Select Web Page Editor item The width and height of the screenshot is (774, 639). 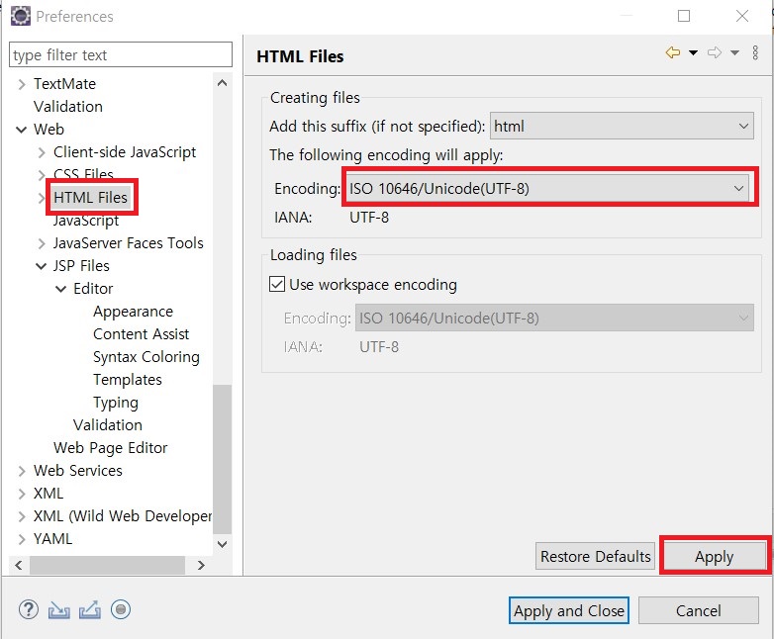click(111, 447)
